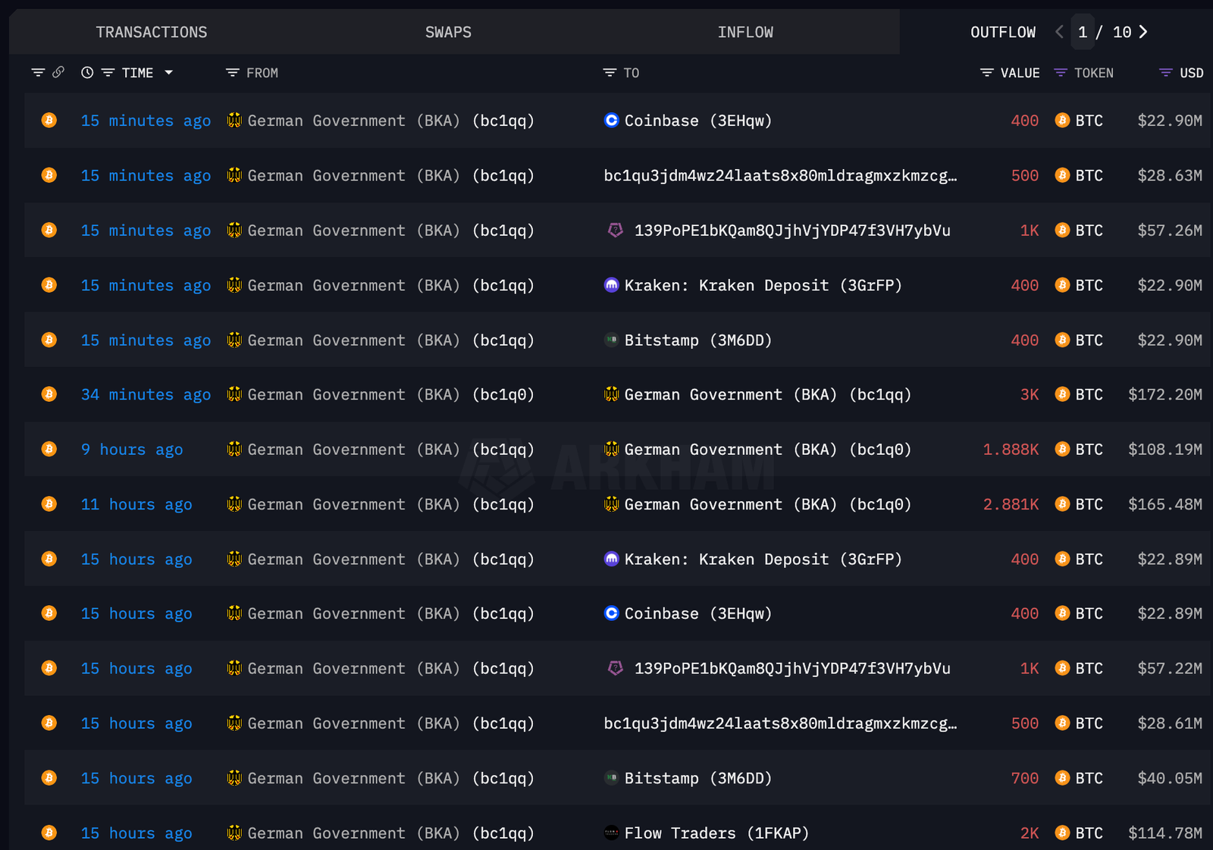Filter by TOKEN column

point(1061,73)
